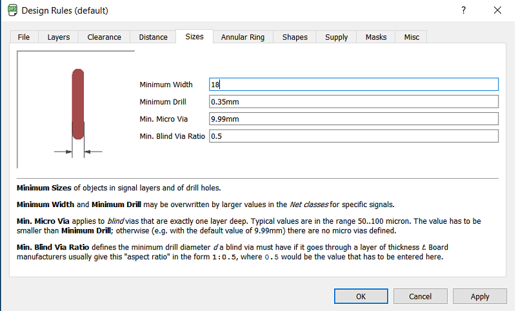Image resolution: width=516 pixels, height=311 pixels.
Task: Apply the design rule changes
Action: tap(479, 296)
